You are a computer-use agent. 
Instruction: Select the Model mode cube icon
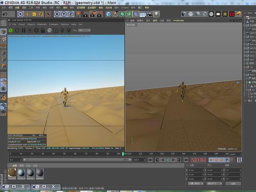coord(3,32)
